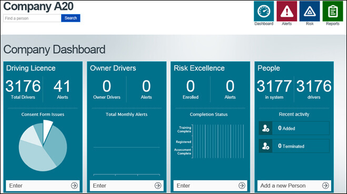Click the Company A20 title

(x=38, y=6)
